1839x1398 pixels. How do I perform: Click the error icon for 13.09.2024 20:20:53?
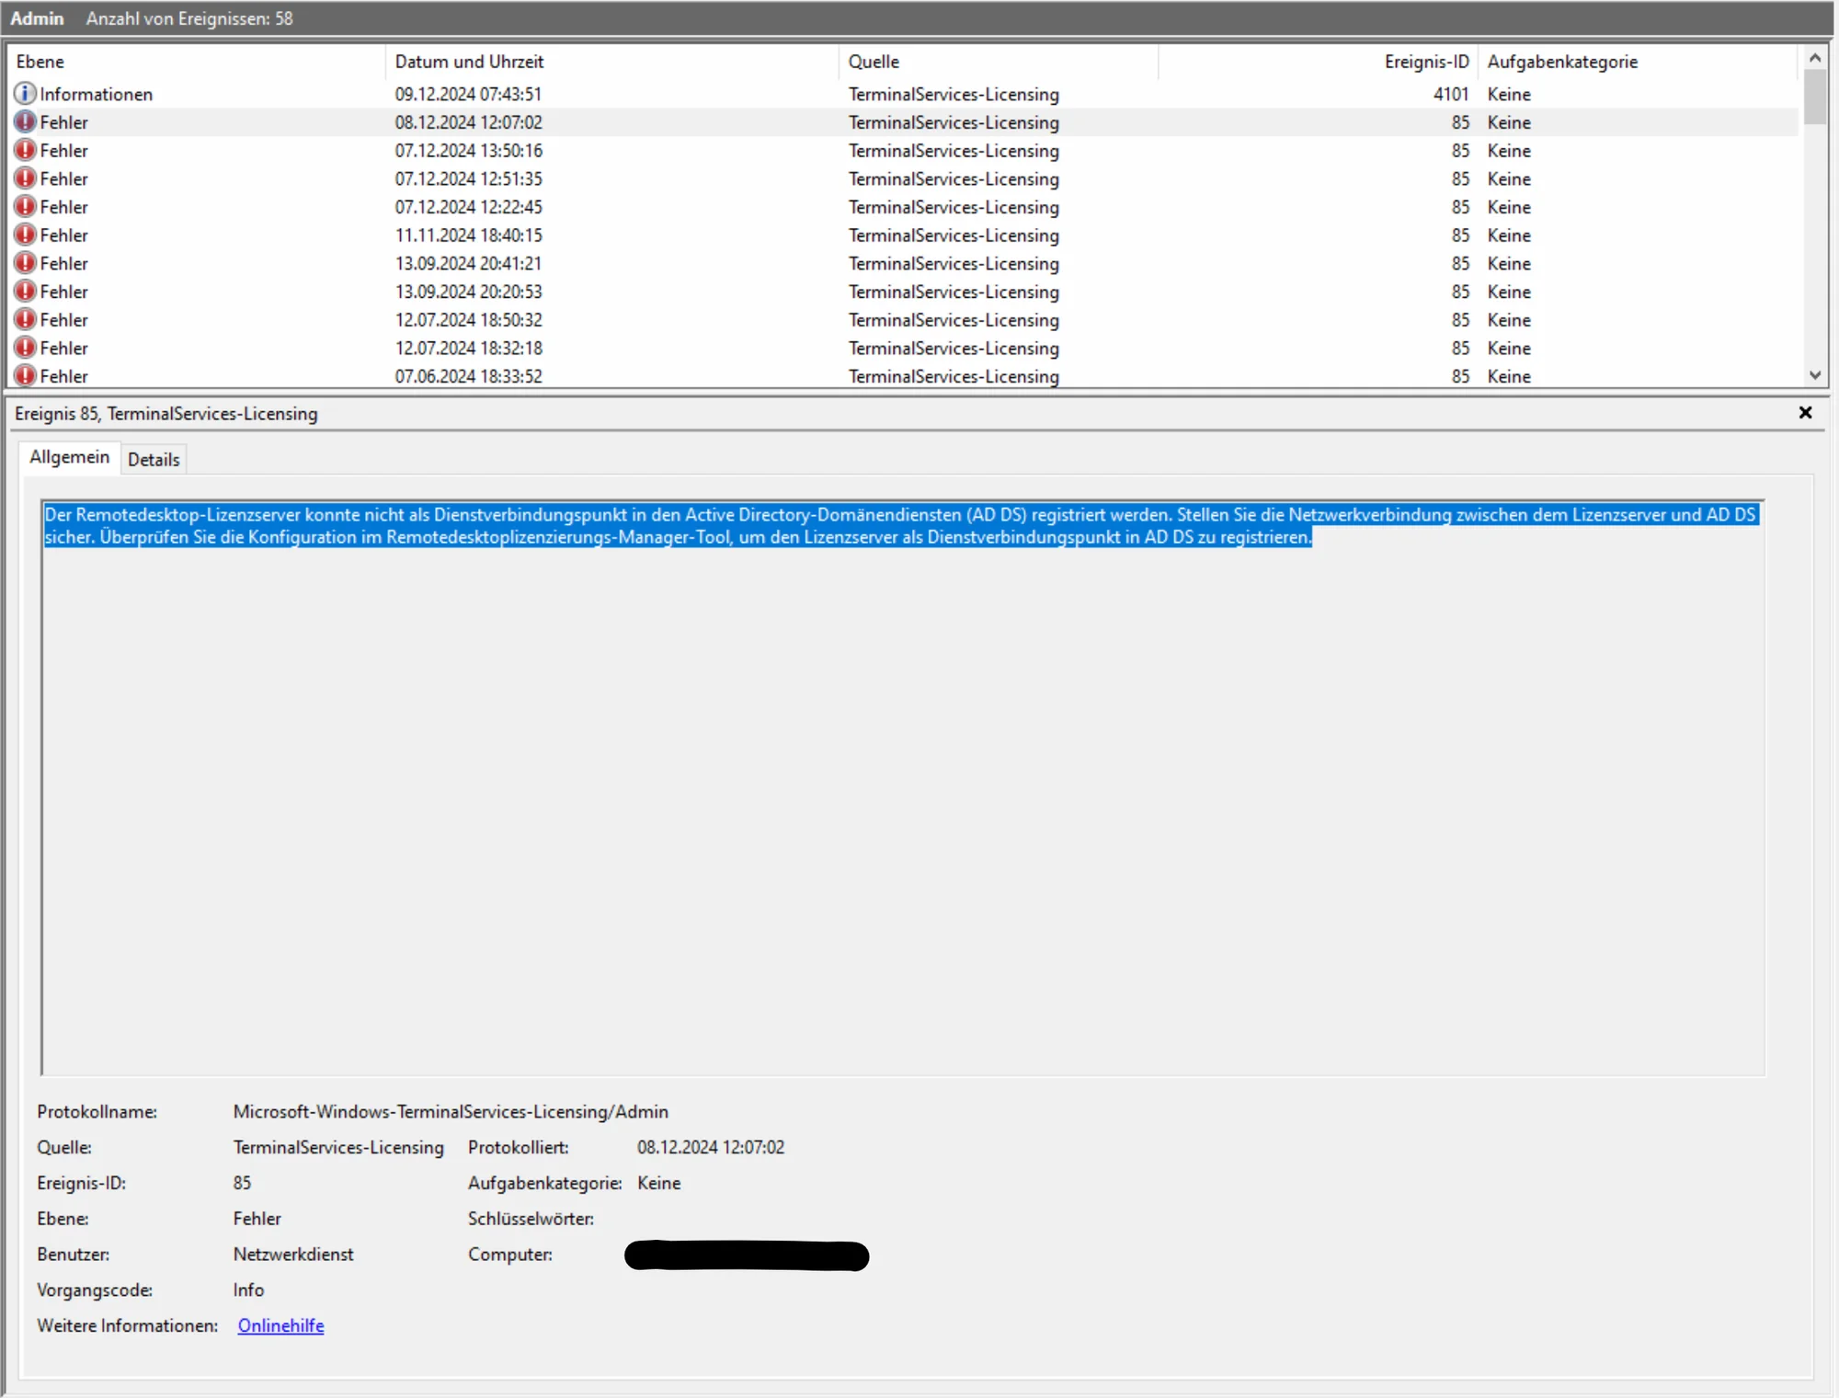pos(25,292)
